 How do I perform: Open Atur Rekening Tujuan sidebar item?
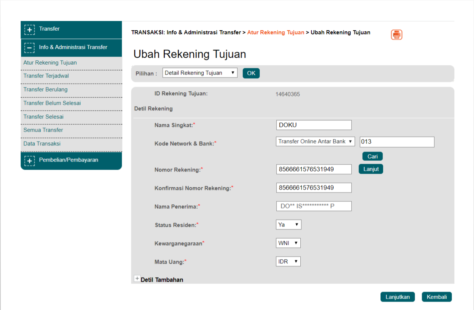[71, 63]
